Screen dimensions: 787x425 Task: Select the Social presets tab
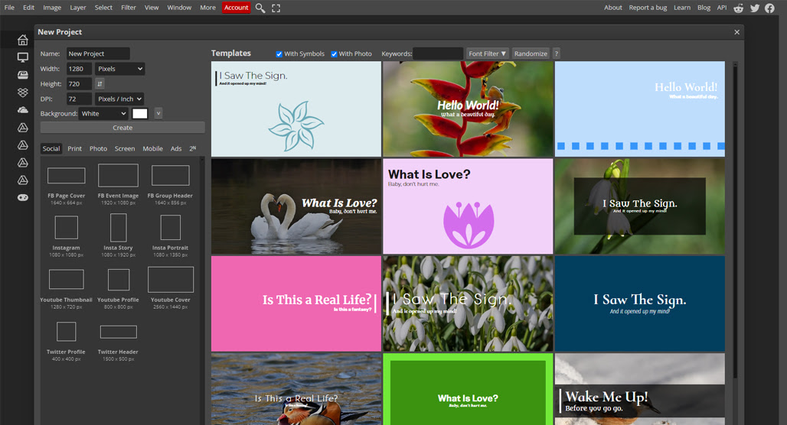click(51, 149)
